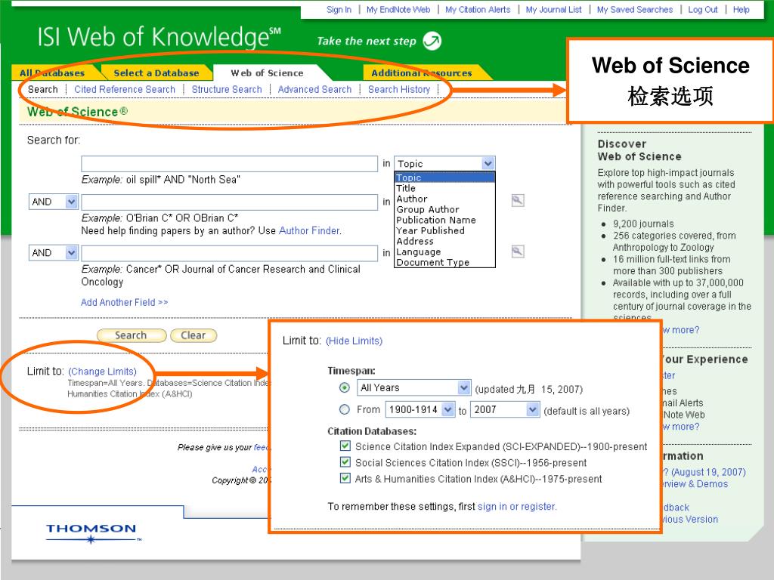Open My EndNote Web link
Viewport: 774px width, 580px height.
(x=398, y=9)
